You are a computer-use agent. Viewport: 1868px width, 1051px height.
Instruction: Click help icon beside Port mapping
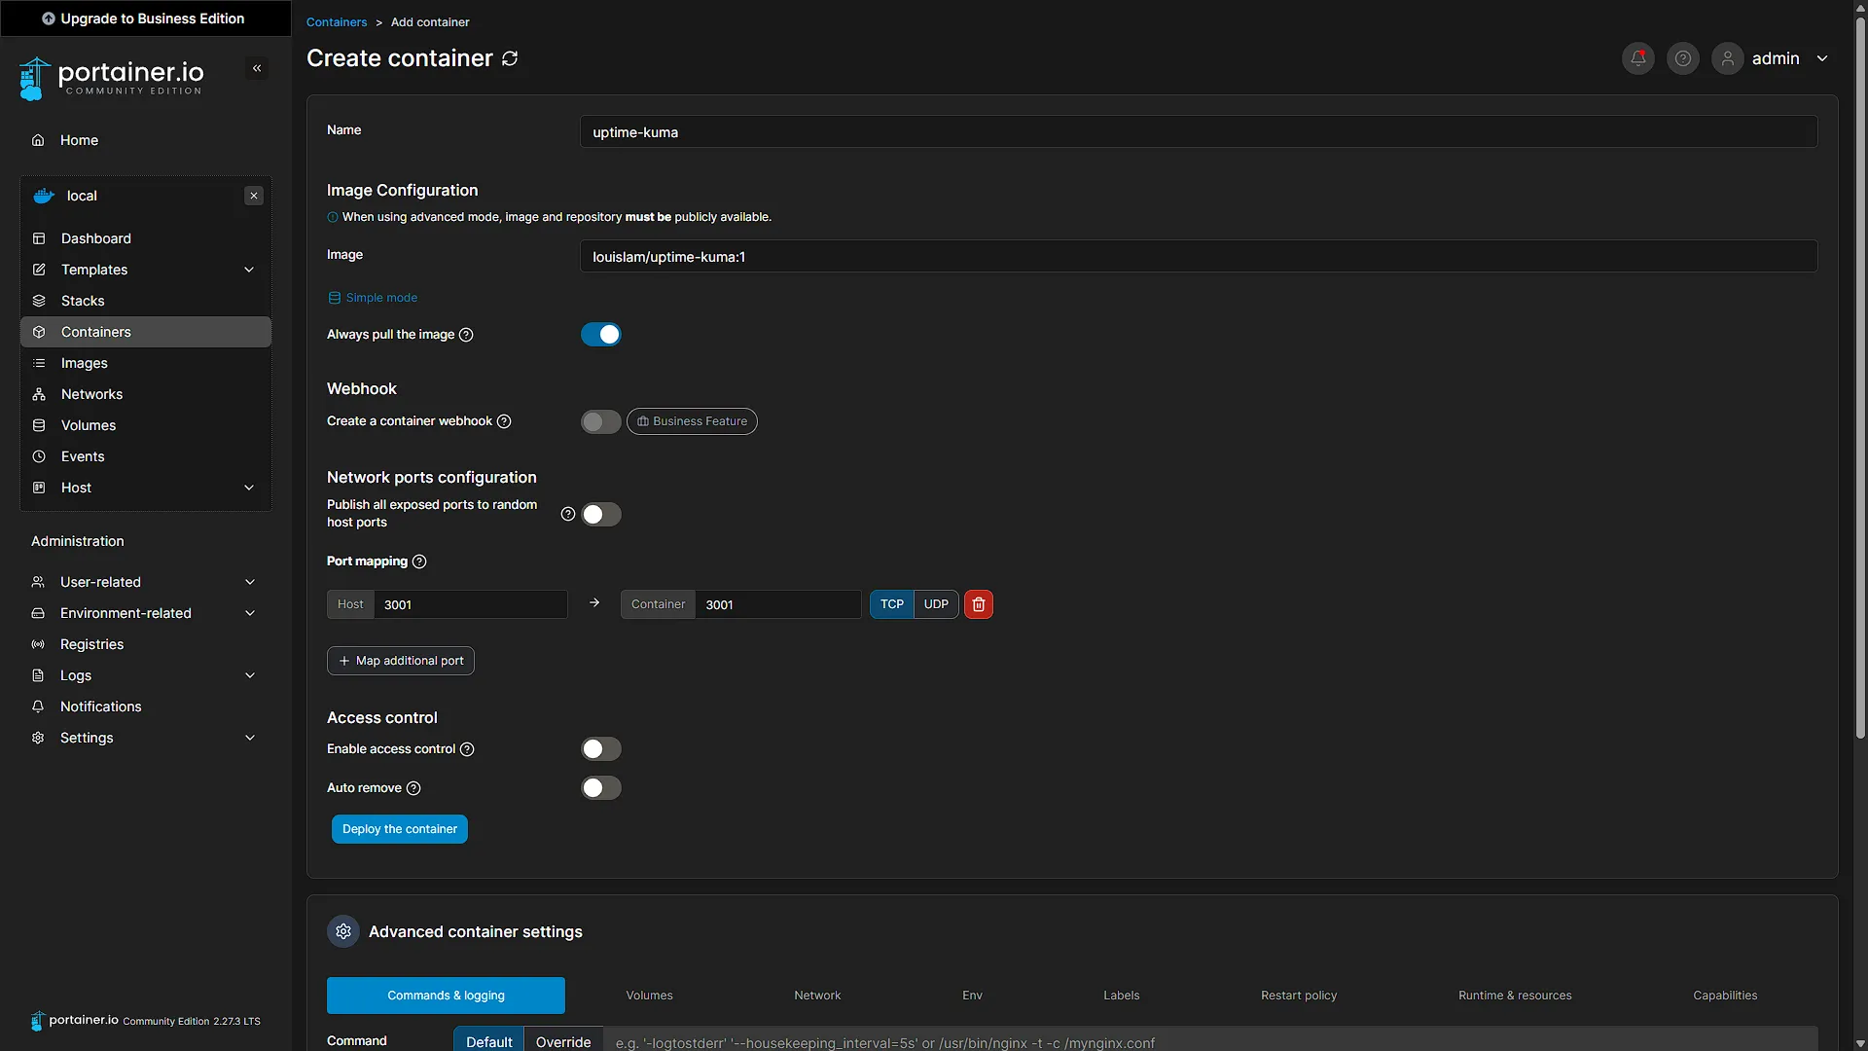point(419,562)
